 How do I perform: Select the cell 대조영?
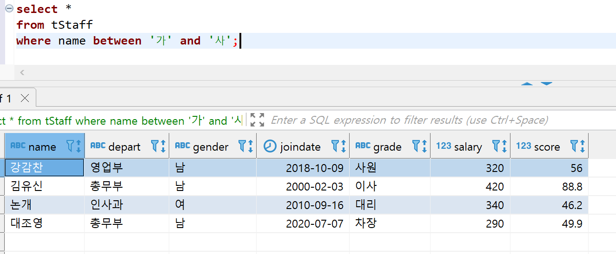point(45,223)
